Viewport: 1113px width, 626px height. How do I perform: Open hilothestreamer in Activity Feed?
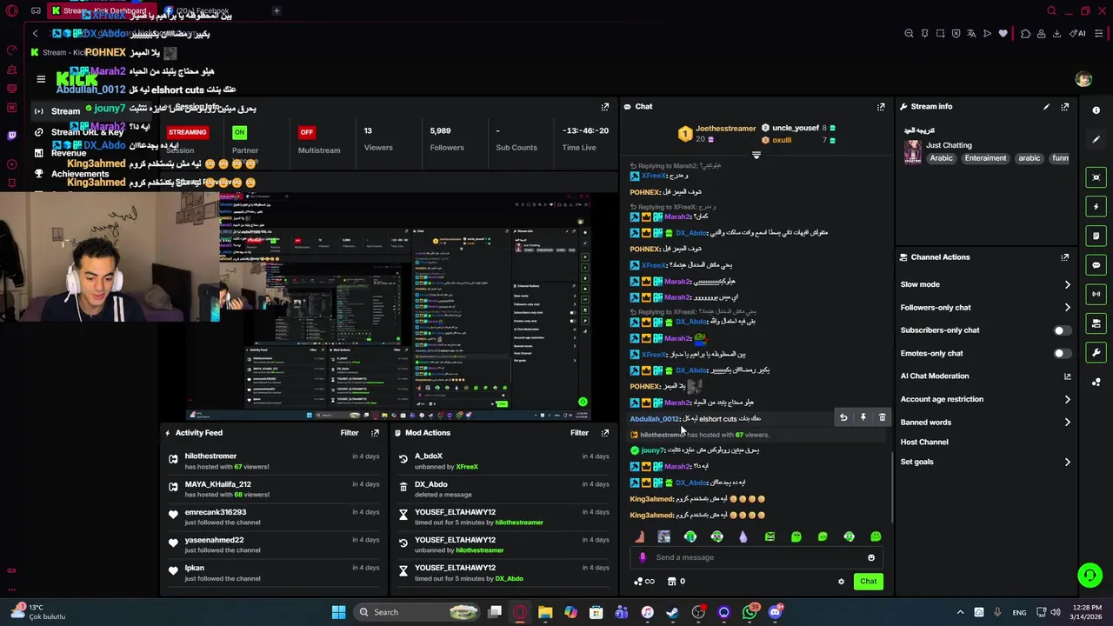click(210, 456)
